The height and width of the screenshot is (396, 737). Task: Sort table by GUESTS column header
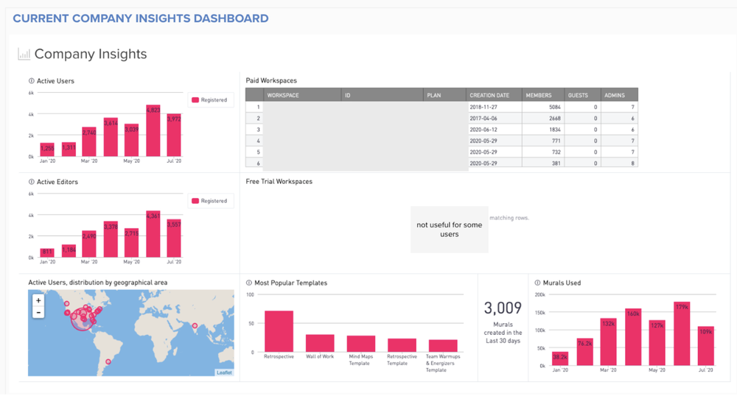point(582,95)
